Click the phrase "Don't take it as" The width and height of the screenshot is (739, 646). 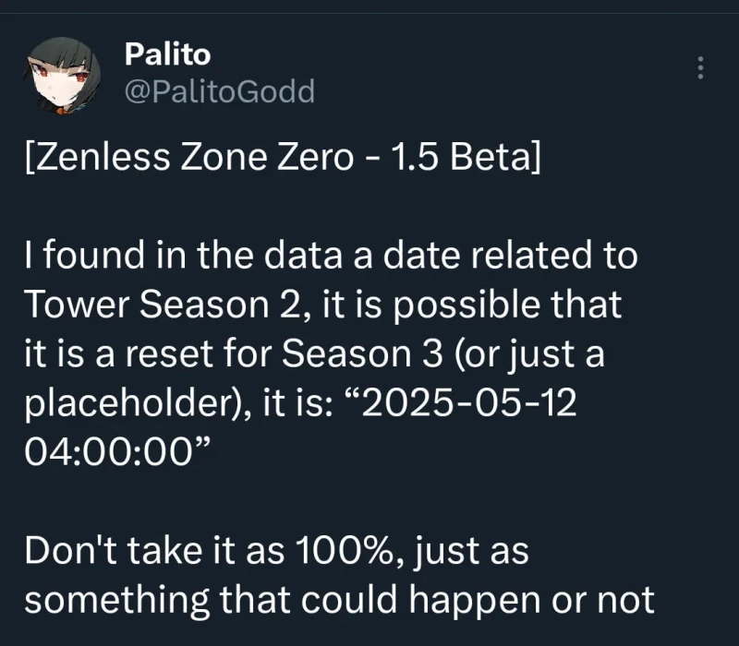[x=142, y=553]
